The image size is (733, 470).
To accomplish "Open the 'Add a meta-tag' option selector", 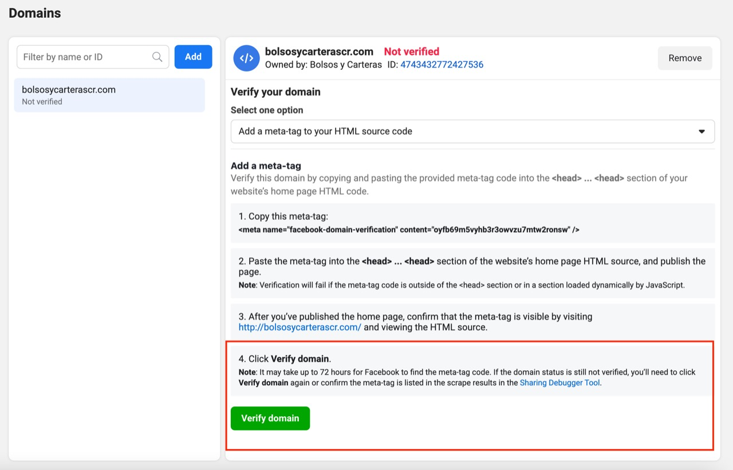I will pos(472,131).
